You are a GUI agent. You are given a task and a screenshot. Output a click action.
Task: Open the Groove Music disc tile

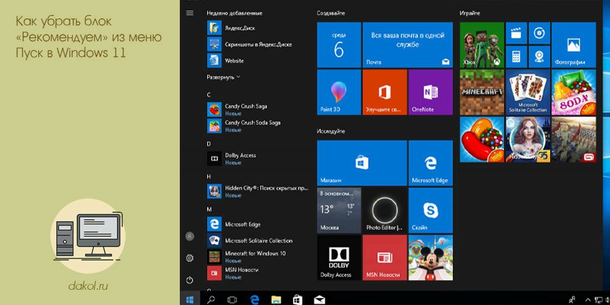coord(539,33)
